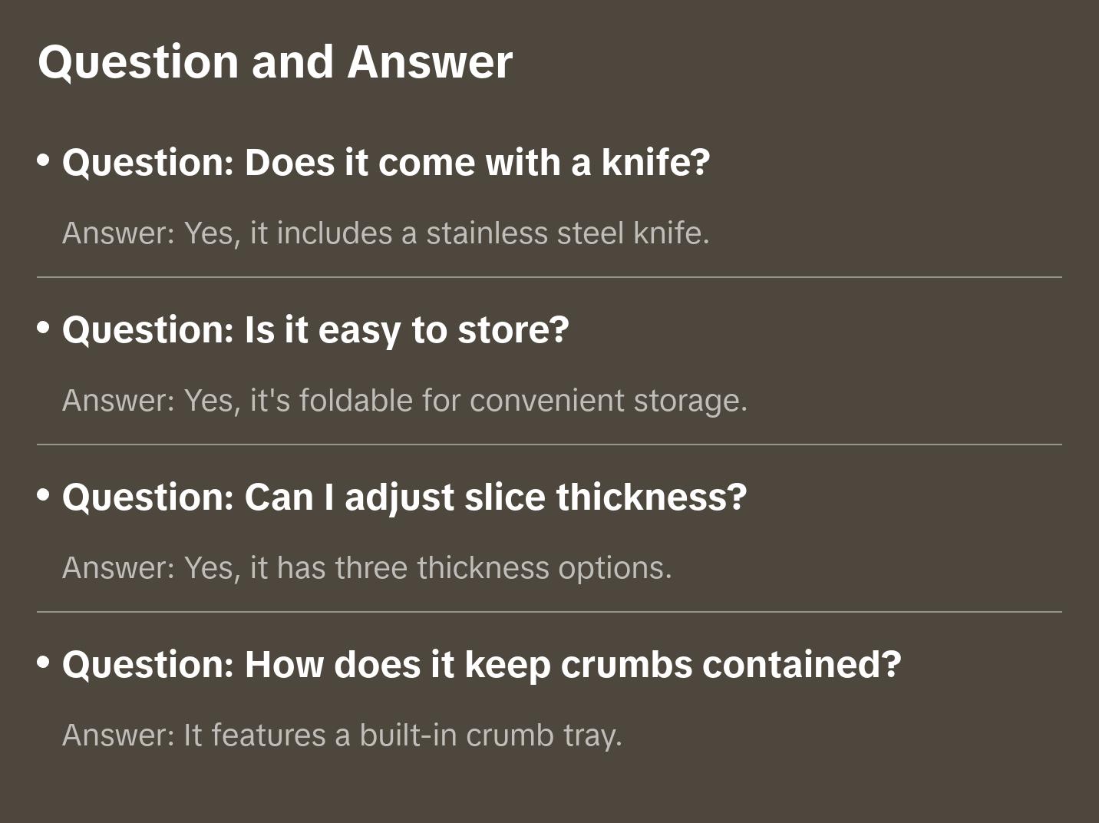Click the stainless steel knife answer text
This screenshot has width=1099, height=823.
(x=386, y=233)
